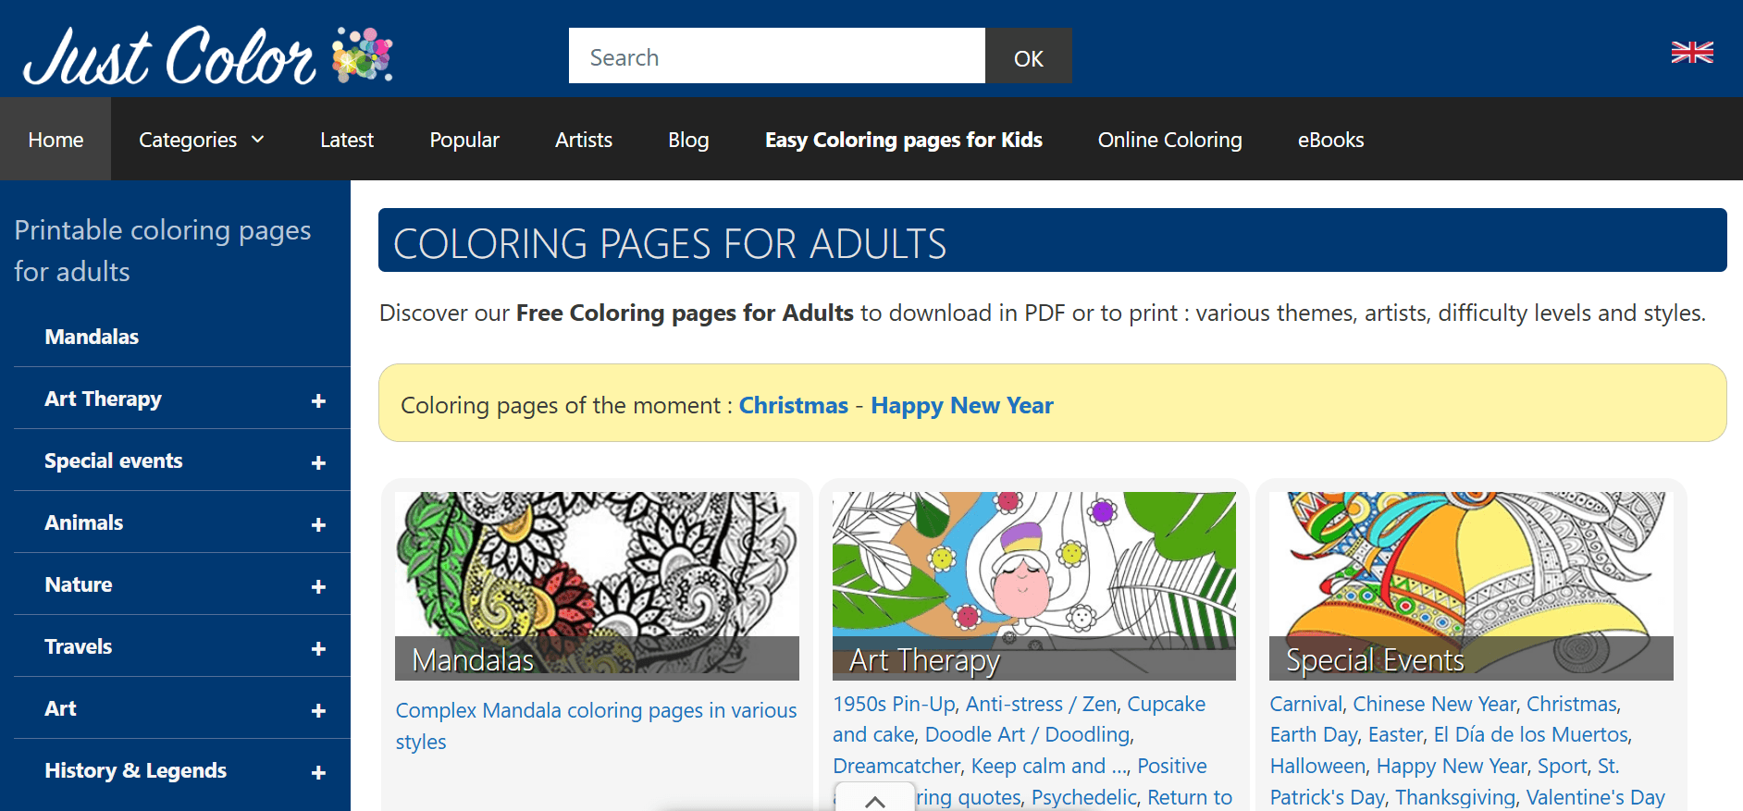The height and width of the screenshot is (811, 1743).
Task: Click the scroll-to-top arrow at bottom
Action: [x=873, y=799]
